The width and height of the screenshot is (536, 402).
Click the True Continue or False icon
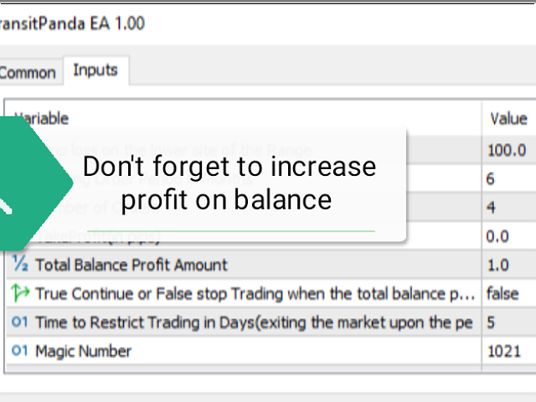click(x=20, y=293)
